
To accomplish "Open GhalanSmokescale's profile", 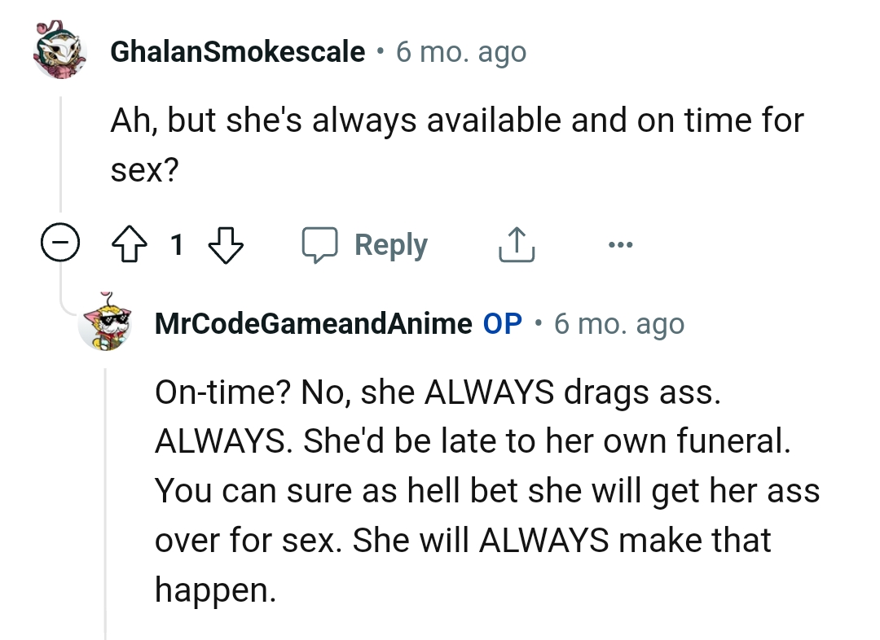I will coord(236,51).
